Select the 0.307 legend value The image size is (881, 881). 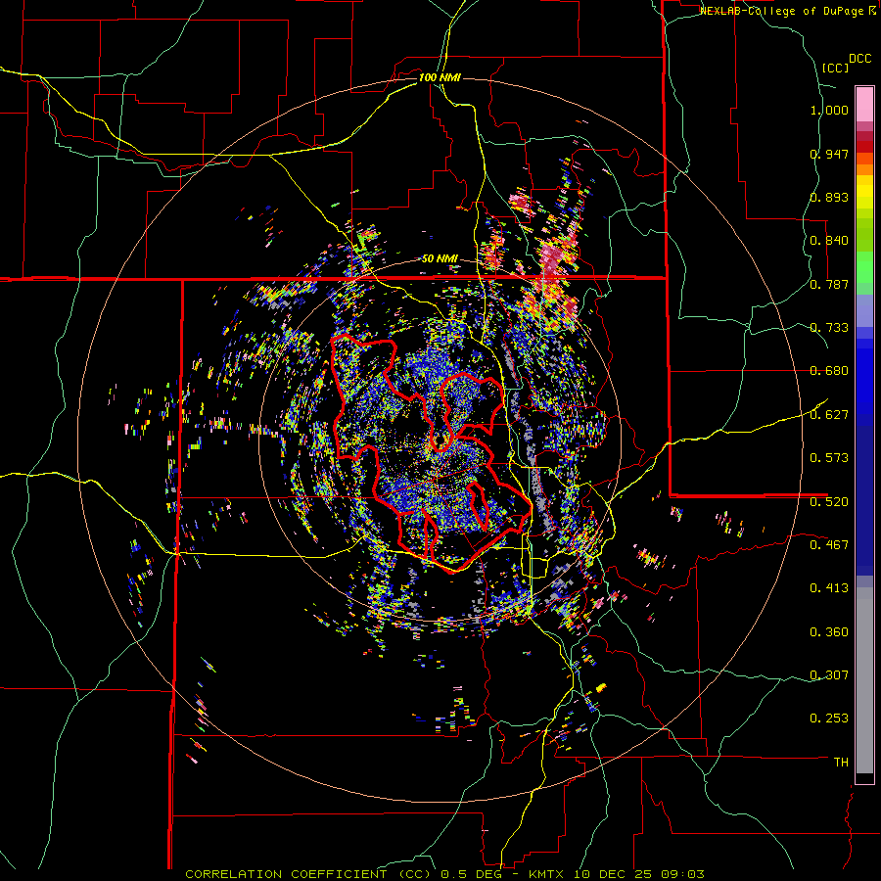click(829, 674)
